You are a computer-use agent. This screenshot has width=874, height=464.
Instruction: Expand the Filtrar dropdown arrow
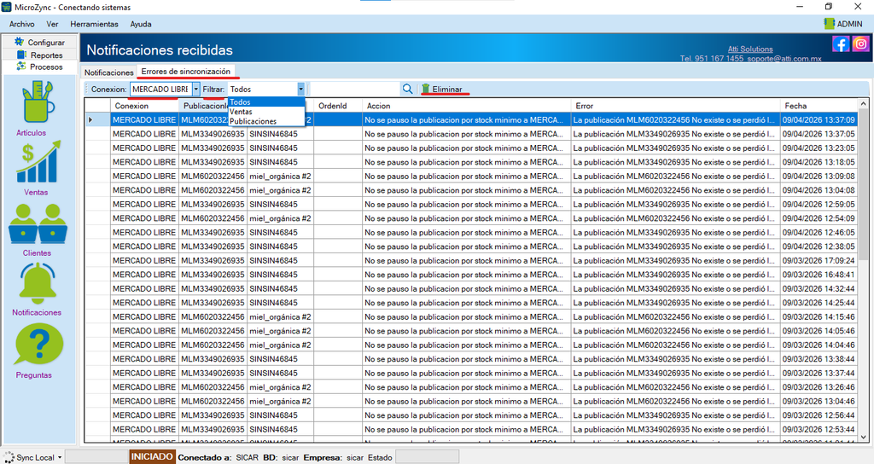tap(301, 89)
